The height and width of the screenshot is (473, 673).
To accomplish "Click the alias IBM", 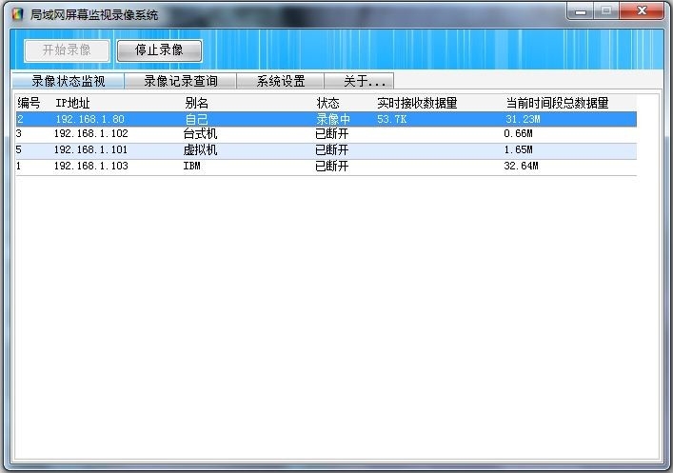I will (192, 167).
